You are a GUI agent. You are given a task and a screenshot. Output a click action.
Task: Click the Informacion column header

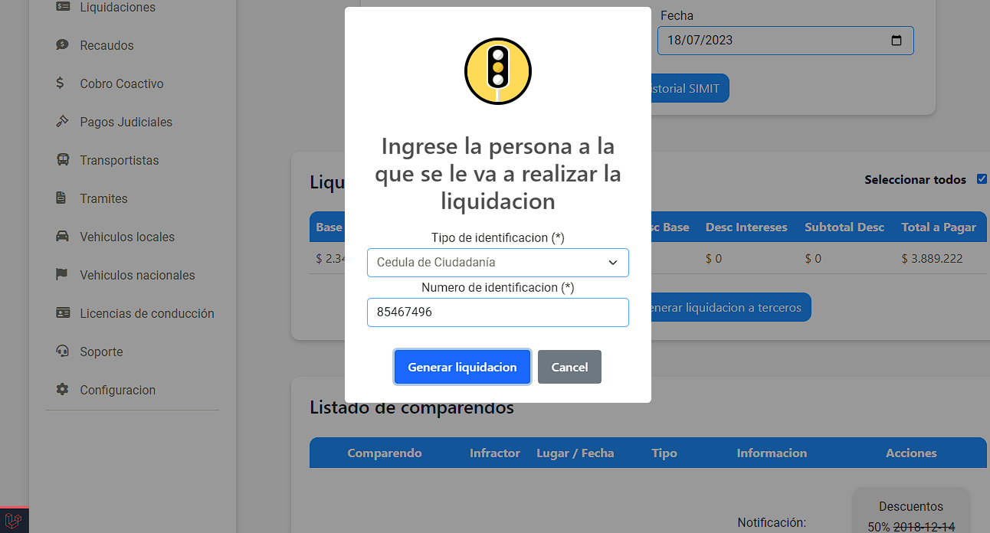coord(772,453)
